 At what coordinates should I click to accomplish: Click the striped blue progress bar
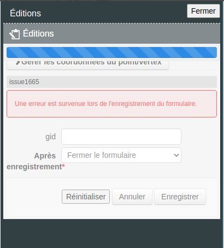coord(111,52)
